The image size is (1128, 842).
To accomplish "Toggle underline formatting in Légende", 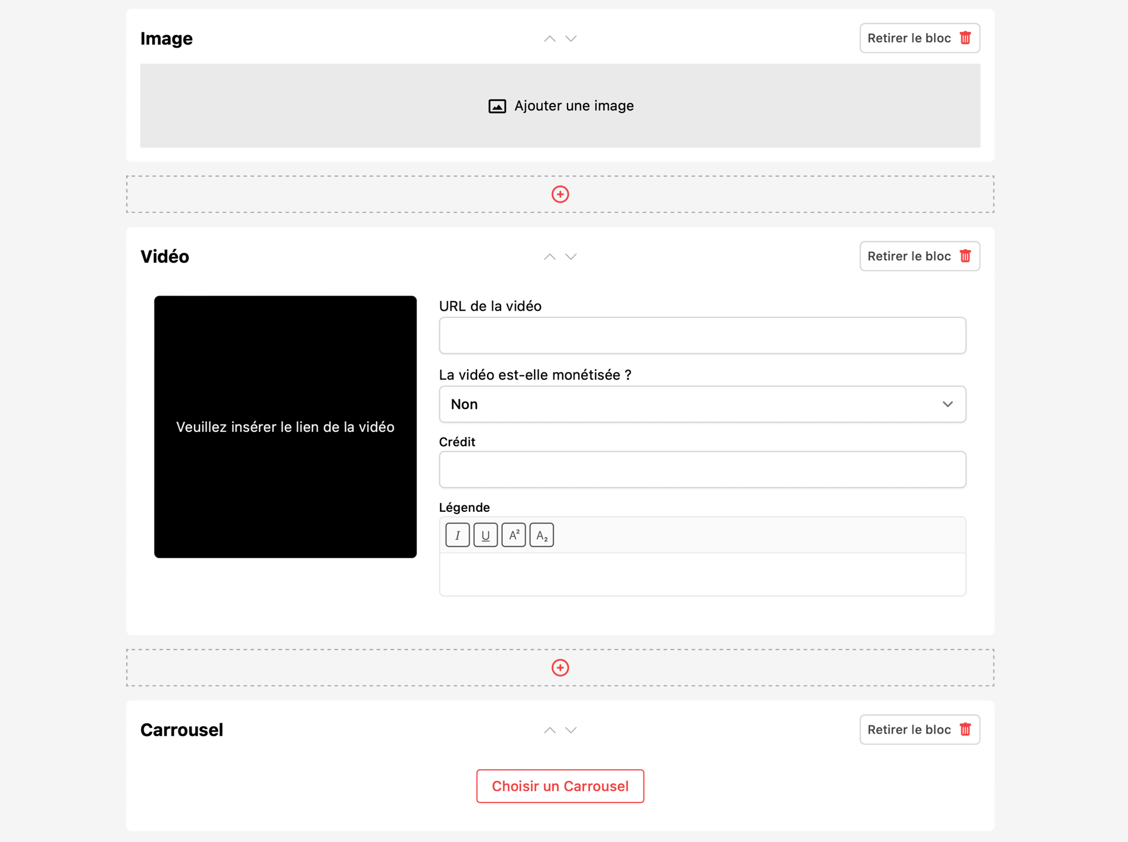I will point(486,535).
